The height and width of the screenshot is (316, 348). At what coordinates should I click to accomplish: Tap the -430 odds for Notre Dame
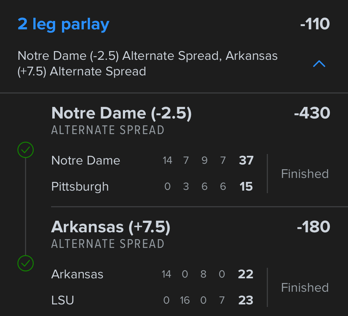pos(312,113)
